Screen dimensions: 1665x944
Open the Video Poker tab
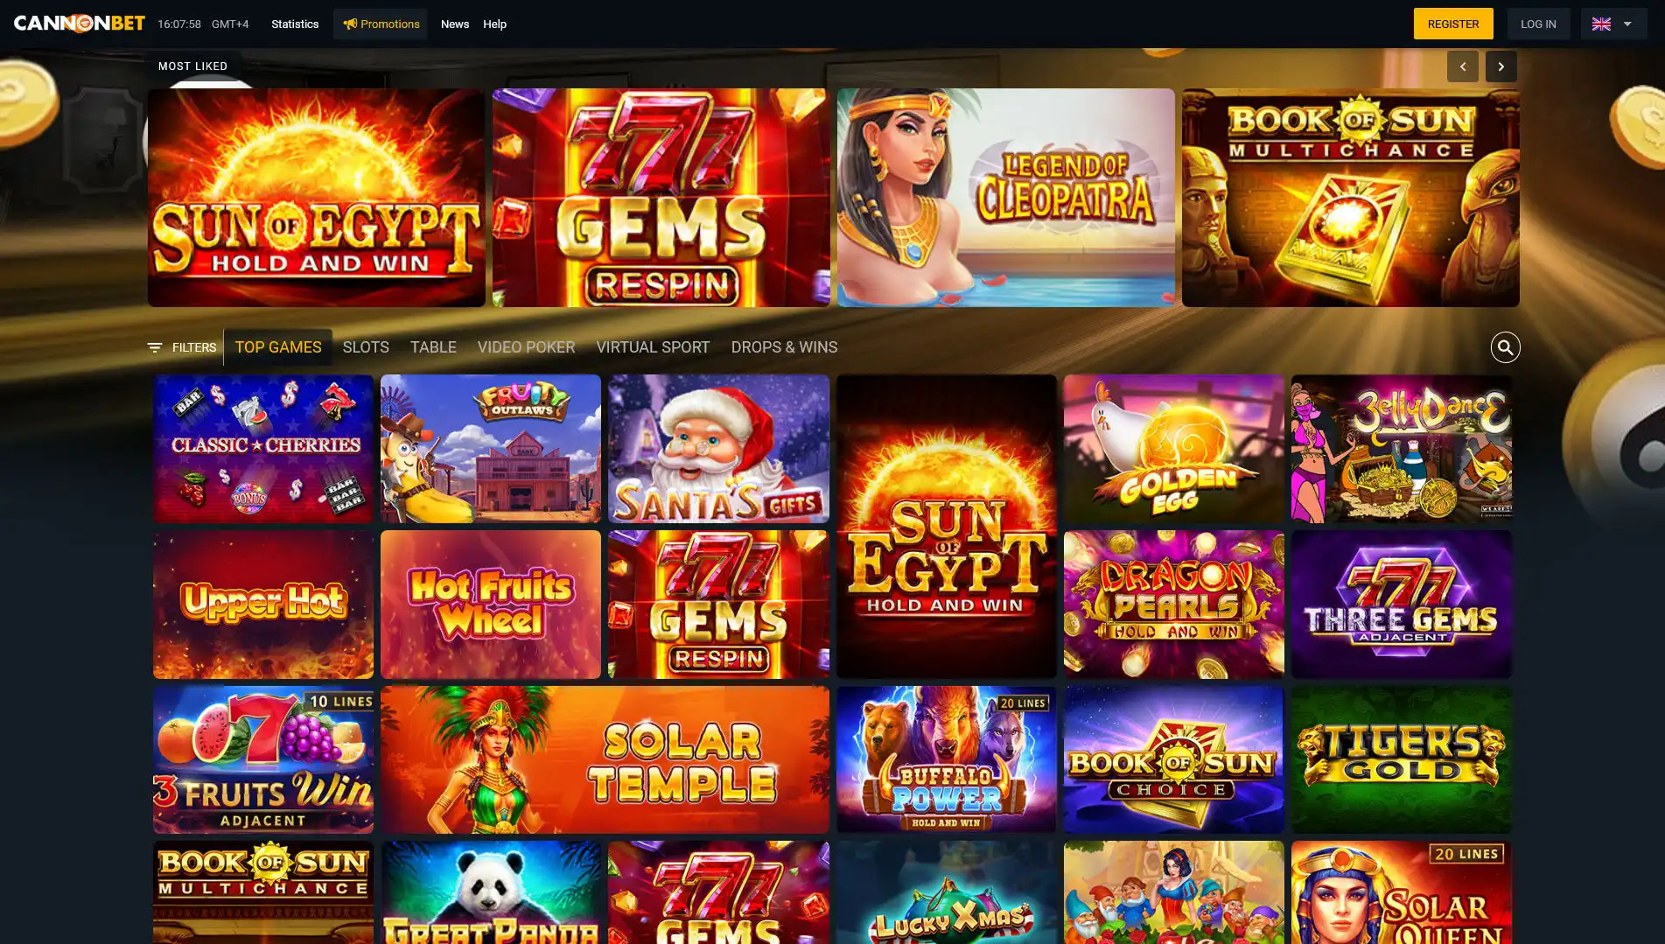click(x=526, y=347)
